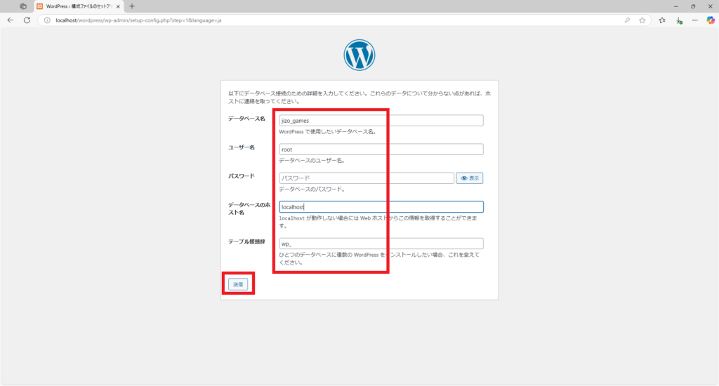Open site information icon in address bar
This screenshot has height=386, width=719.
(47, 20)
